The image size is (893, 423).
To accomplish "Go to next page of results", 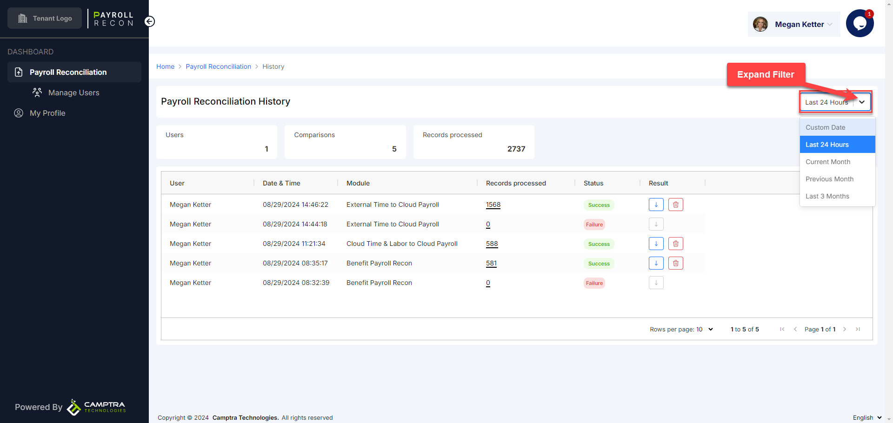I will tap(845, 329).
